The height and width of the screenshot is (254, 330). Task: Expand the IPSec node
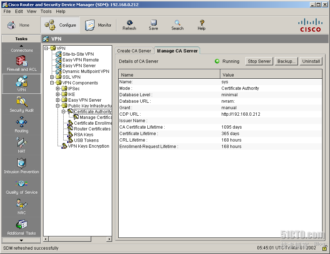(58, 88)
